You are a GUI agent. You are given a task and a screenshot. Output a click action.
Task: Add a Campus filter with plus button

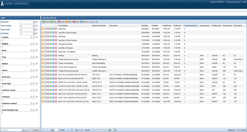tap(31, 37)
